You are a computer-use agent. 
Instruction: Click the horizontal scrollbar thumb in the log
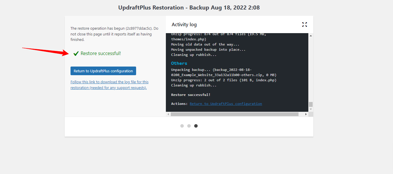[x=234, y=114]
